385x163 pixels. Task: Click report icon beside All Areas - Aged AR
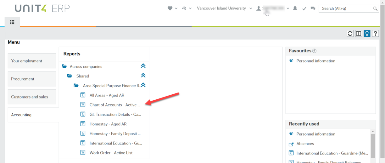[x=83, y=95]
